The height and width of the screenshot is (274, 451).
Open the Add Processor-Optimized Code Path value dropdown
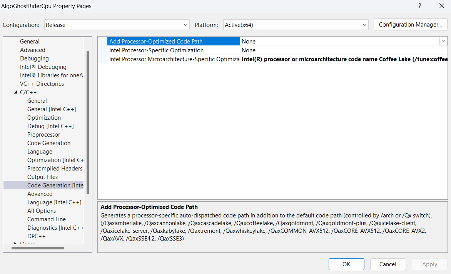(x=443, y=41)
